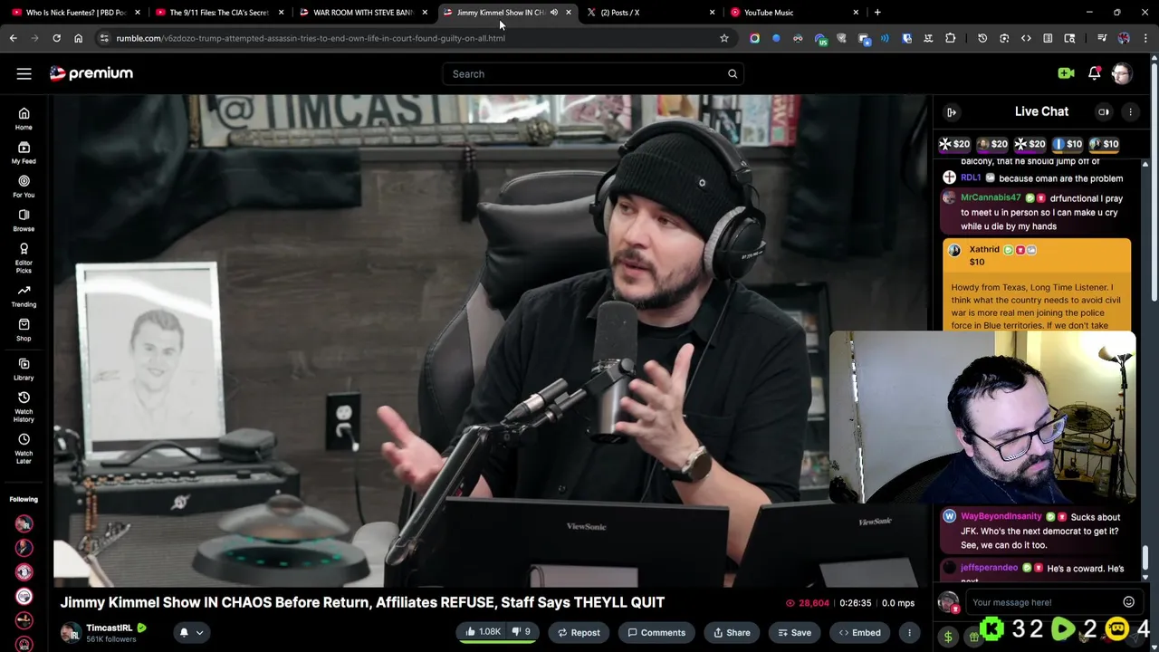Click the Share button
This screenshot has width=1159, height=652.
732,633
